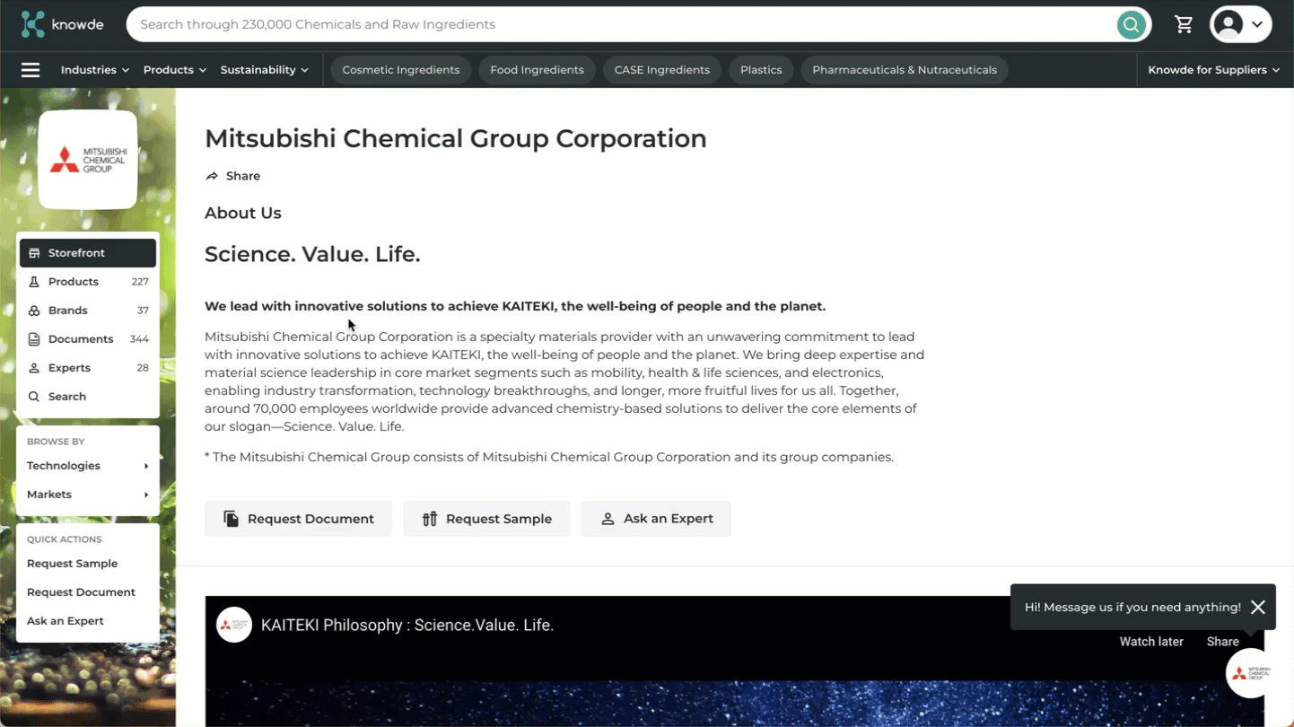Click the Ask an Expert button
This screenshot has width=1294, height=727.
[656, 519]
